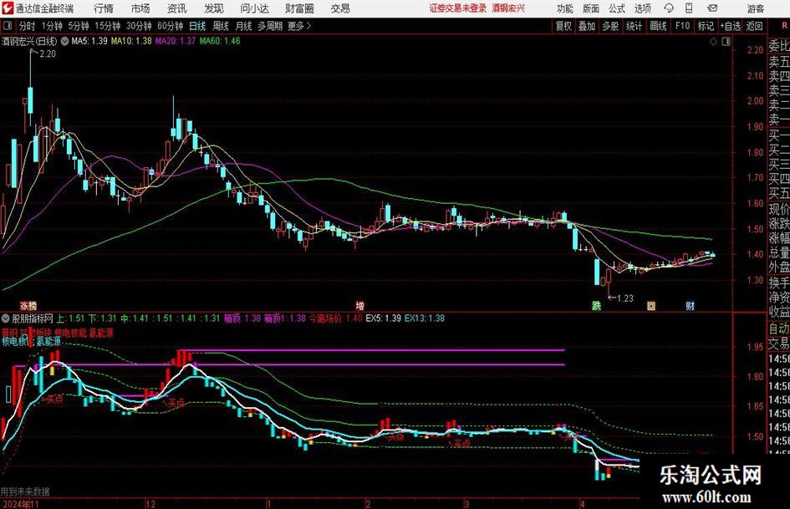Click the 增 marker icon on the chart
This screenshot has height=509, width=790.
click(x=359, y=305)
